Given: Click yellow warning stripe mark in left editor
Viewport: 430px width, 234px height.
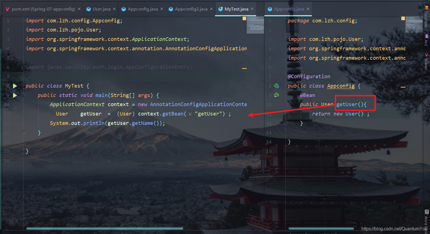Looking at the screenshot, I should 244,68.
